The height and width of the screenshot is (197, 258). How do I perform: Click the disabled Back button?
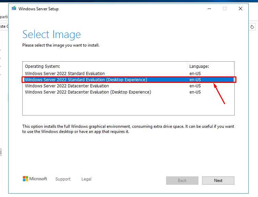pyautogui.click(x=182, y=181)
